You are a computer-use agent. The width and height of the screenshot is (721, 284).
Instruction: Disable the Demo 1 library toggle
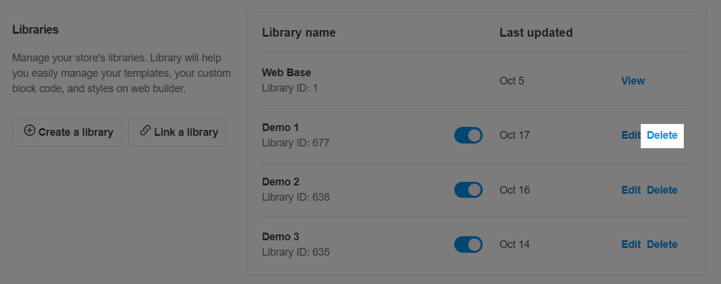click(468, 135)
